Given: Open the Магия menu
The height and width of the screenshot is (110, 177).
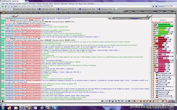Looking at the screenshot, I should coord(51,4).
